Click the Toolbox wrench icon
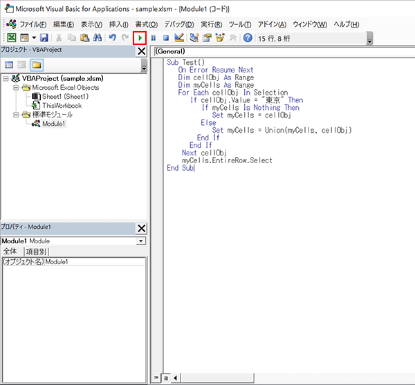 pos(233,38)
